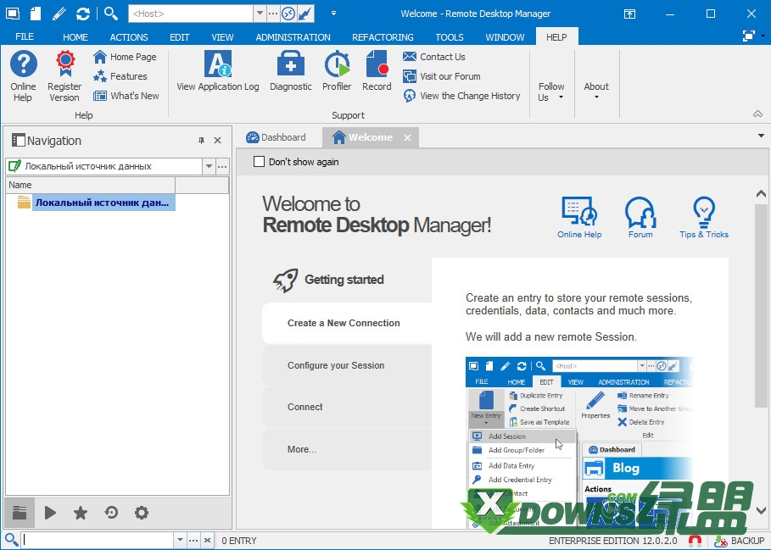Image resolution: width=771 pixels, height=550 pixels.
Task: Click into the Host input field
Action: tap(191, 14)
